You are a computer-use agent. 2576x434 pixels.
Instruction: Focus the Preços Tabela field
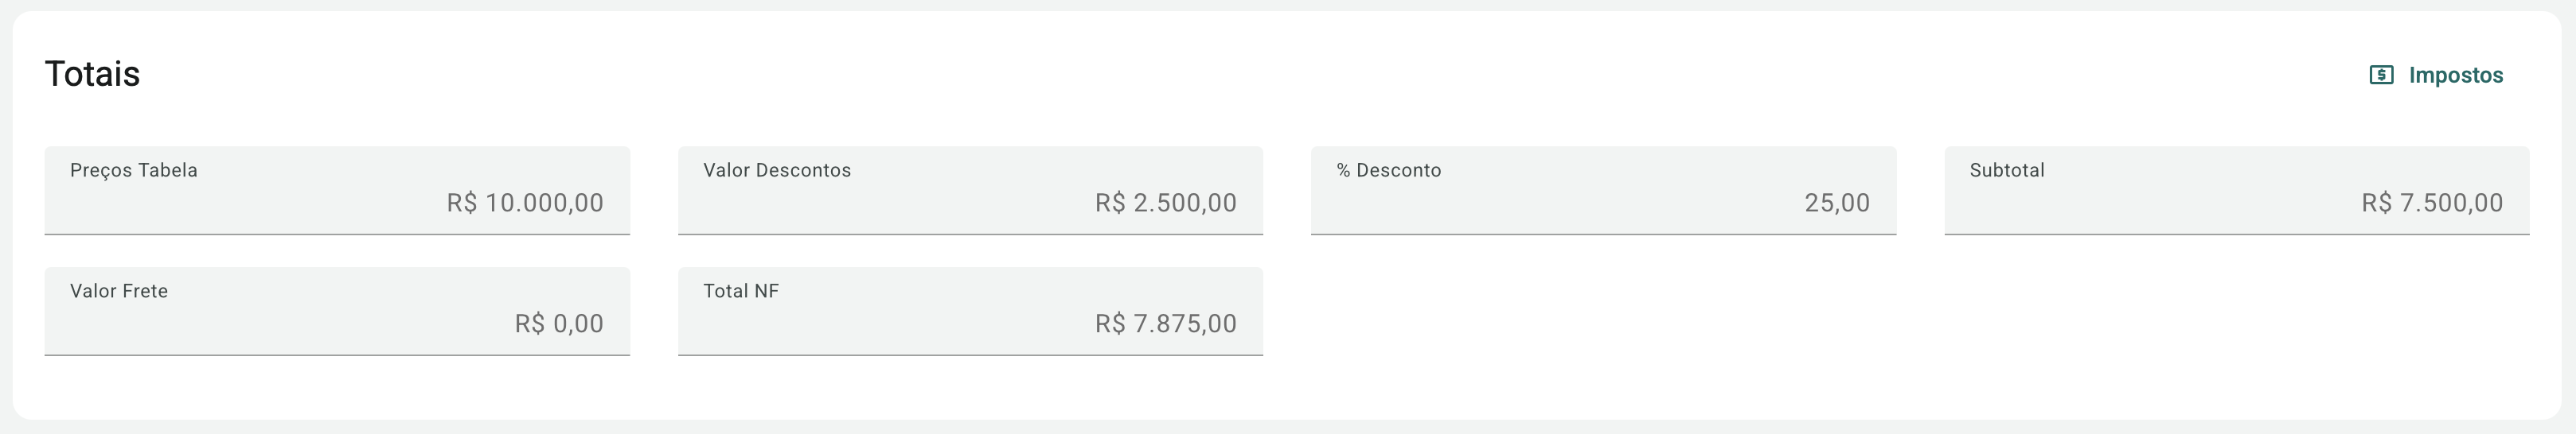click(337, 189)
